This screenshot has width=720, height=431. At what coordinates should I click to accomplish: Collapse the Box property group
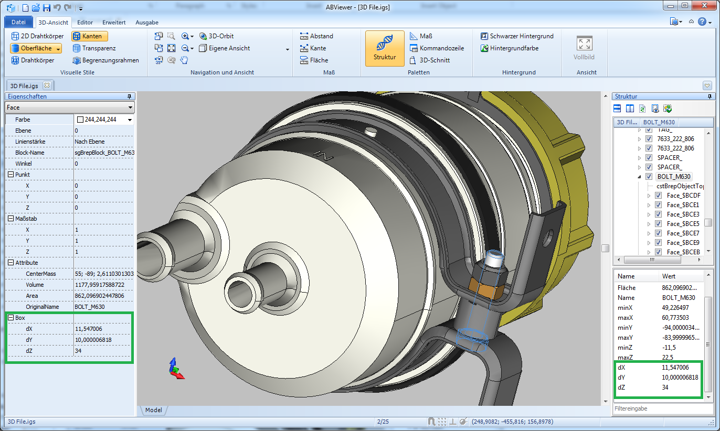tap(11, 318)
